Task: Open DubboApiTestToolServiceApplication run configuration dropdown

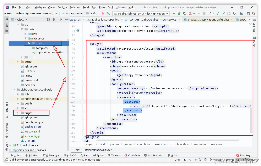Action: (141, 14)
